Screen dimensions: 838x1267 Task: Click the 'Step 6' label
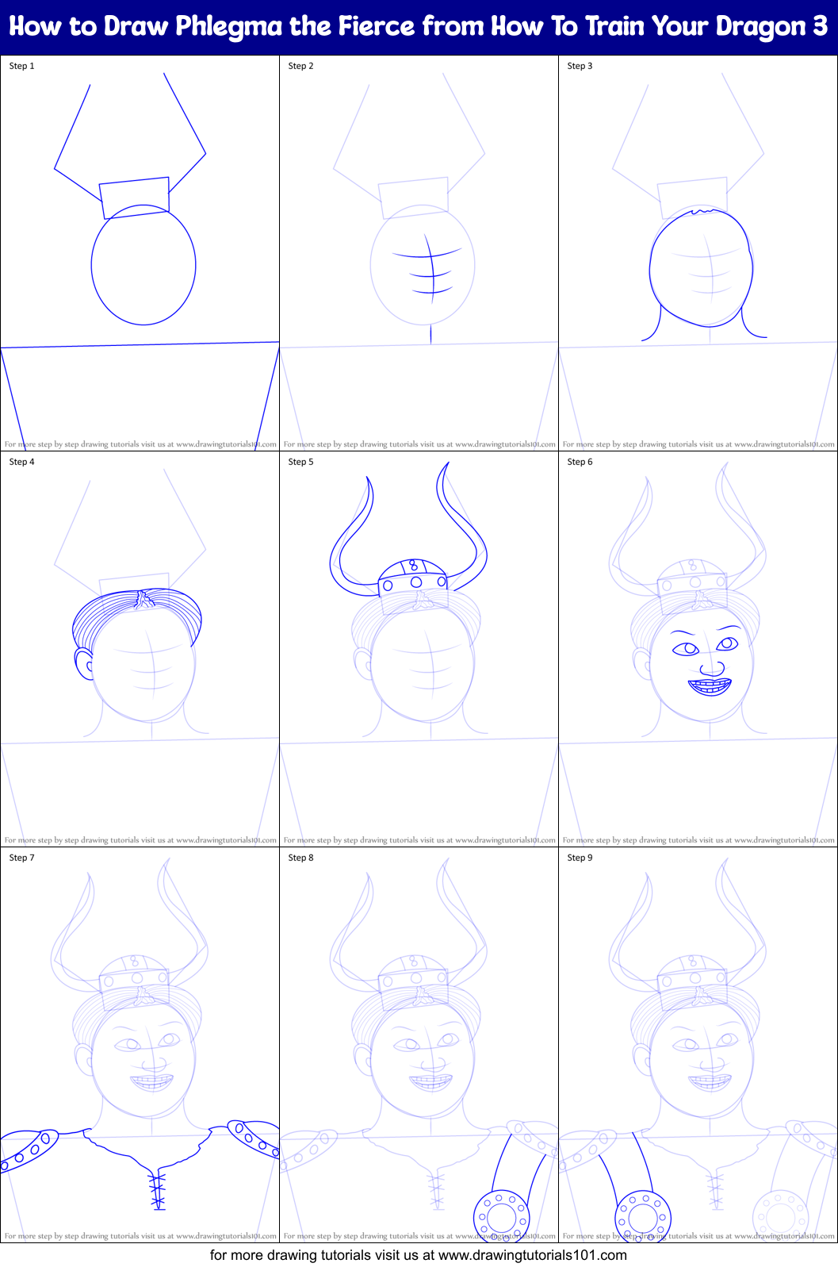tap(580, 462)
